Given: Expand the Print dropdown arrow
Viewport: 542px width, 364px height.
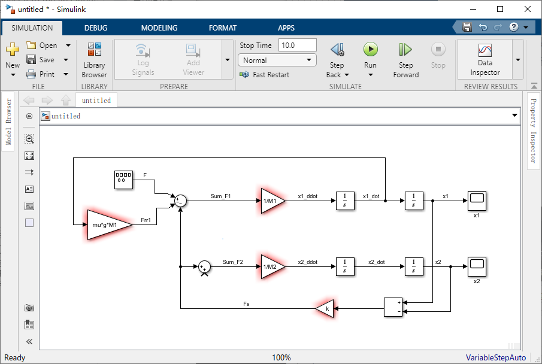Looking at the screenshot, I should (x=66, y=74).
